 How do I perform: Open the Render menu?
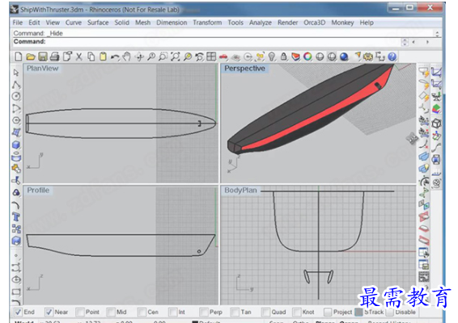[x=287, y=23]
